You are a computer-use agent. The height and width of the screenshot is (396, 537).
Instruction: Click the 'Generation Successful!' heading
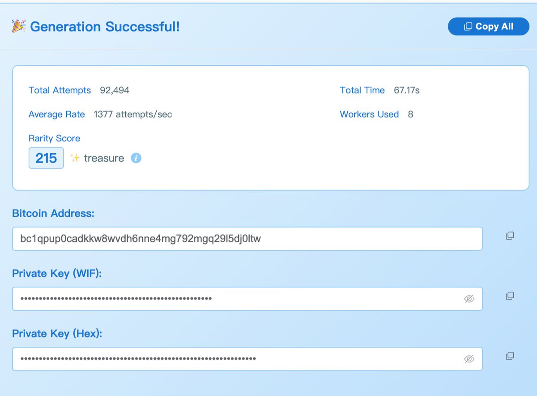point(105,27)
